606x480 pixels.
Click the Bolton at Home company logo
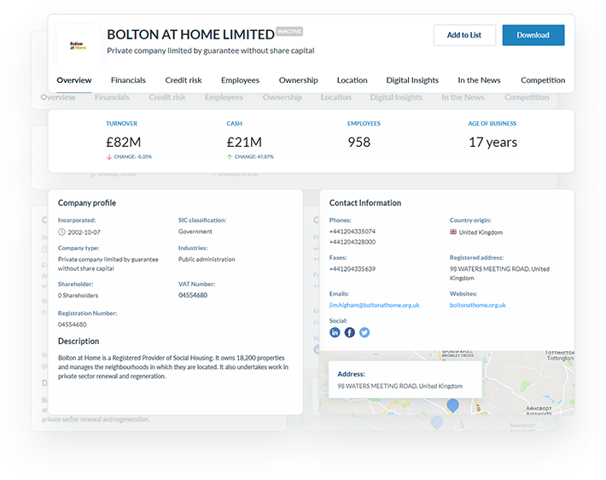(x=78, y=45)
